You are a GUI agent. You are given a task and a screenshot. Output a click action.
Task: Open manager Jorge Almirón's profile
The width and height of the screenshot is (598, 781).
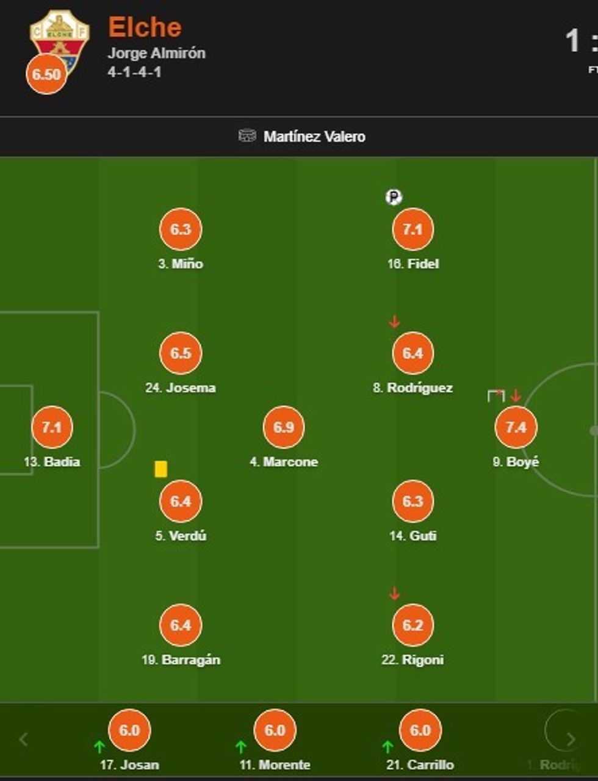point(156,53)
